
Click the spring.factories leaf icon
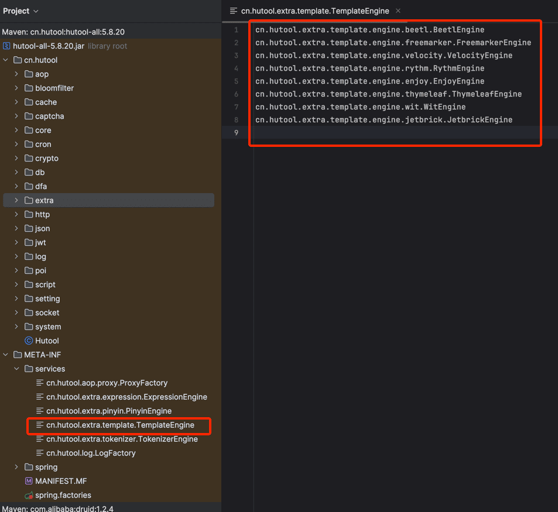coord(29,495)
